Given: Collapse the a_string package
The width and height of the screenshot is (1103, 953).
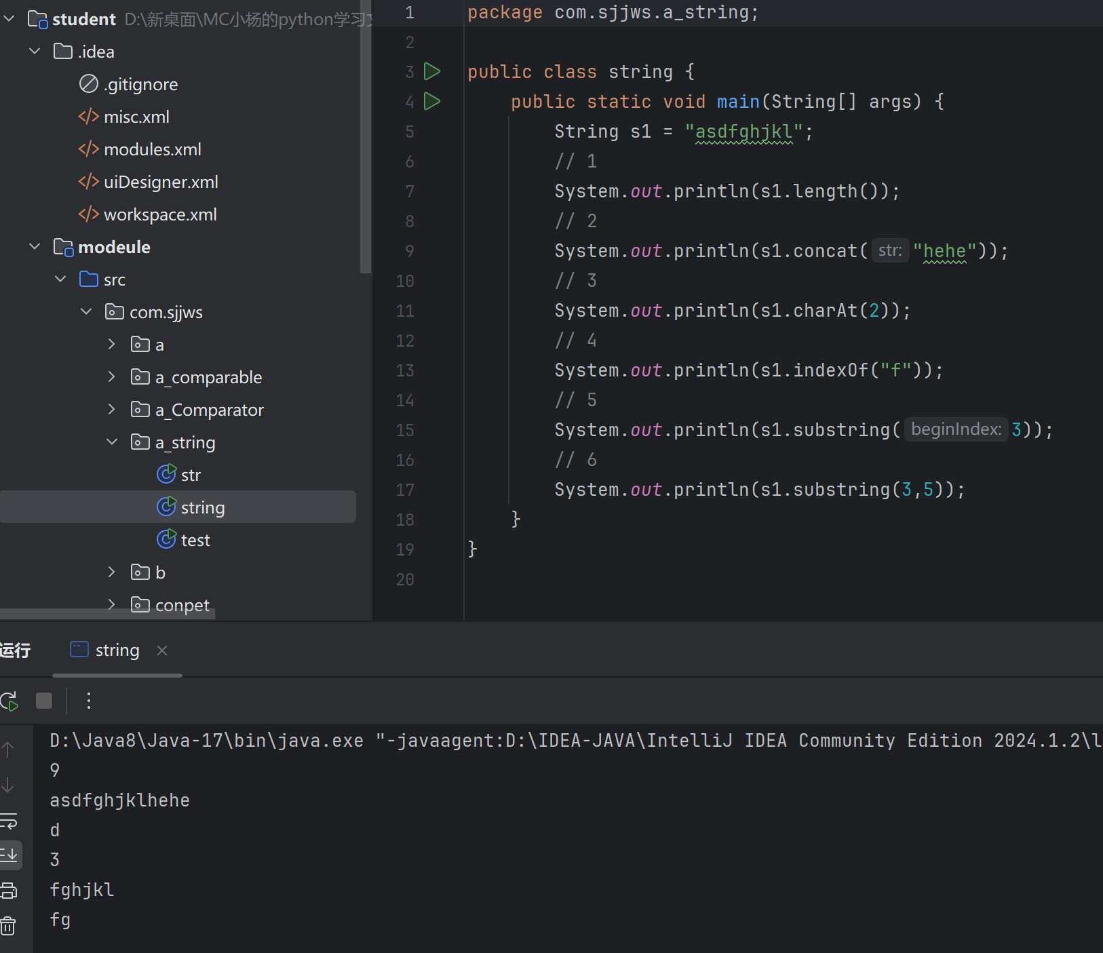Looking at the screenshot, I should (x=112, y=442).
